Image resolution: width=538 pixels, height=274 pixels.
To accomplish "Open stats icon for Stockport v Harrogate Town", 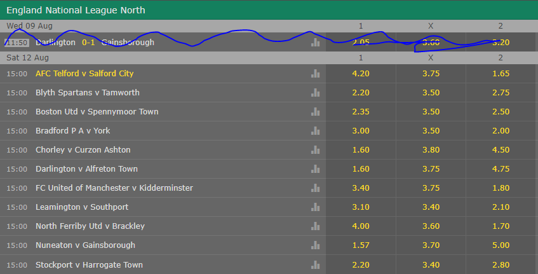I will pyautogui.click(x=315, y=264).
